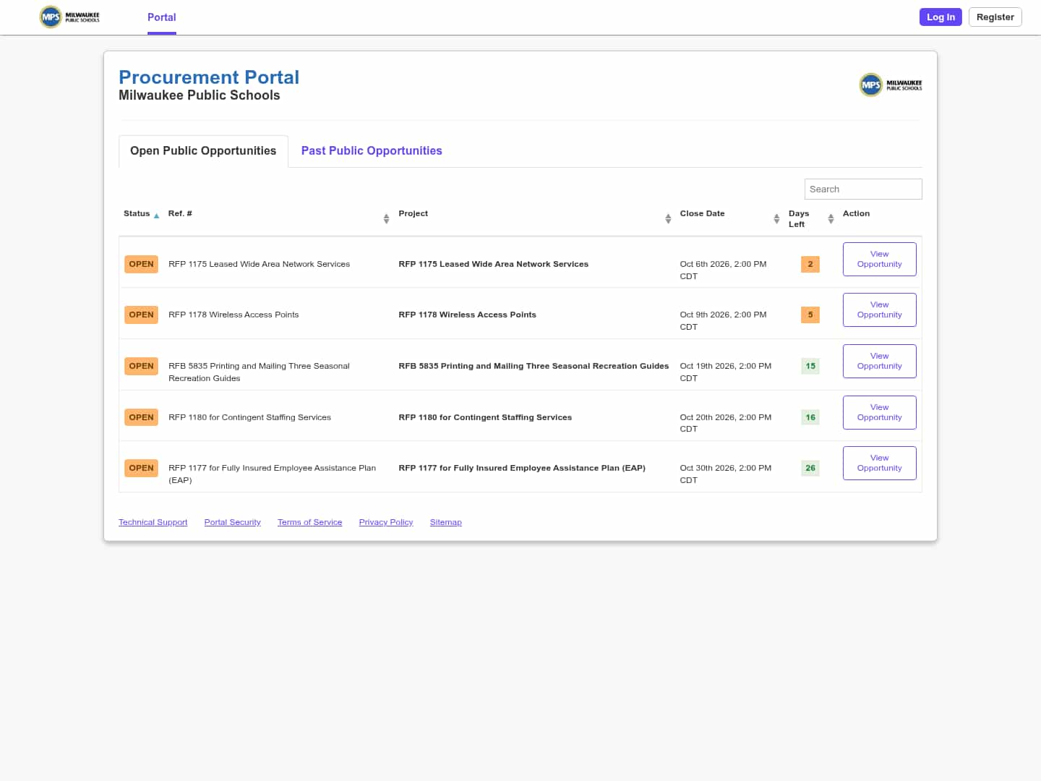The width and height of the screenshot is (1041, 781).
Task: Select the Open Public Opportunities tab
Action: [203, 151]
